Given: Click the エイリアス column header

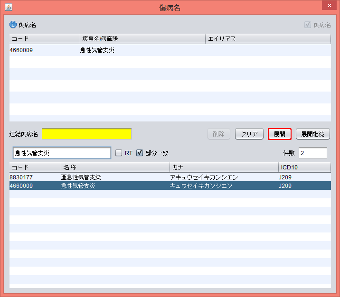Looking at the screenshot, I should tap(268, 39).
